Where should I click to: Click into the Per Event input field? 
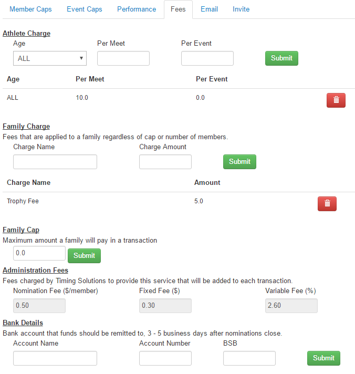coord(207,58)
